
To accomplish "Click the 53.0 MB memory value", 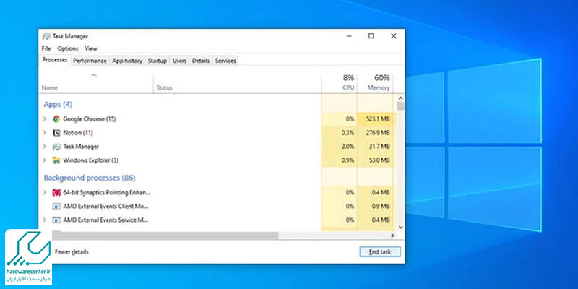I will [x=380, y=160].
